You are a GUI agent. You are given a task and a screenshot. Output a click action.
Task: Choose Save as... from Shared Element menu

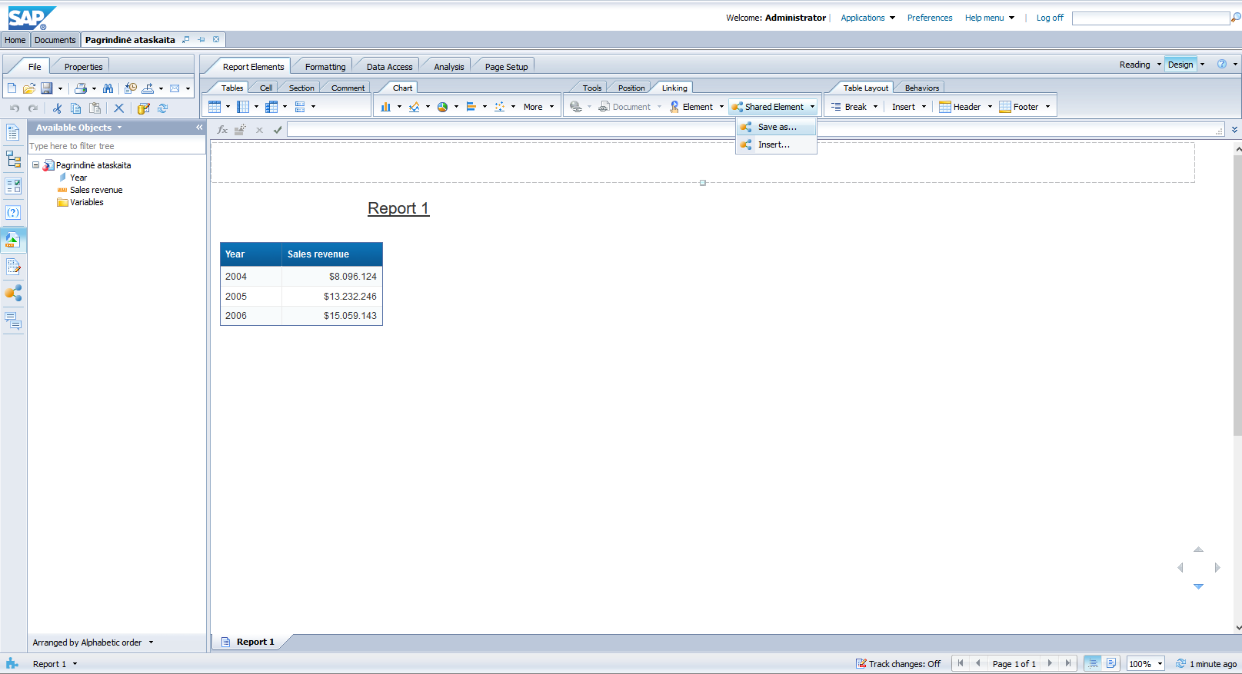tap(777, 127)
